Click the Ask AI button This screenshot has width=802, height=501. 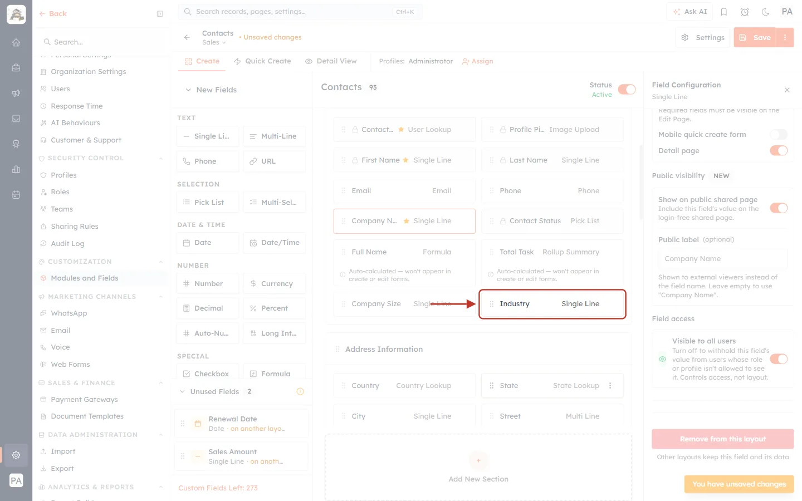click(x=690, y=12)
